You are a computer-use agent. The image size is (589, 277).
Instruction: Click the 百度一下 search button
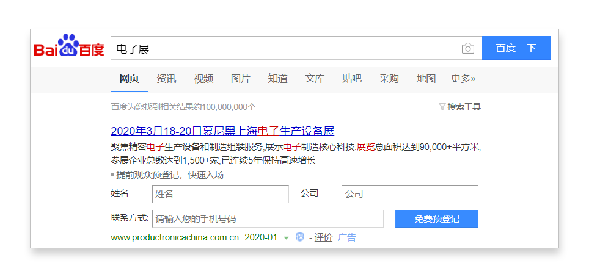click(x=516, y=48)
